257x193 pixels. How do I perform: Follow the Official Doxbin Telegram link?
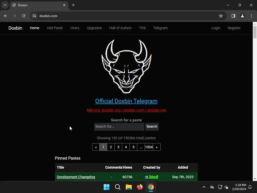click(x=126, y=101)
